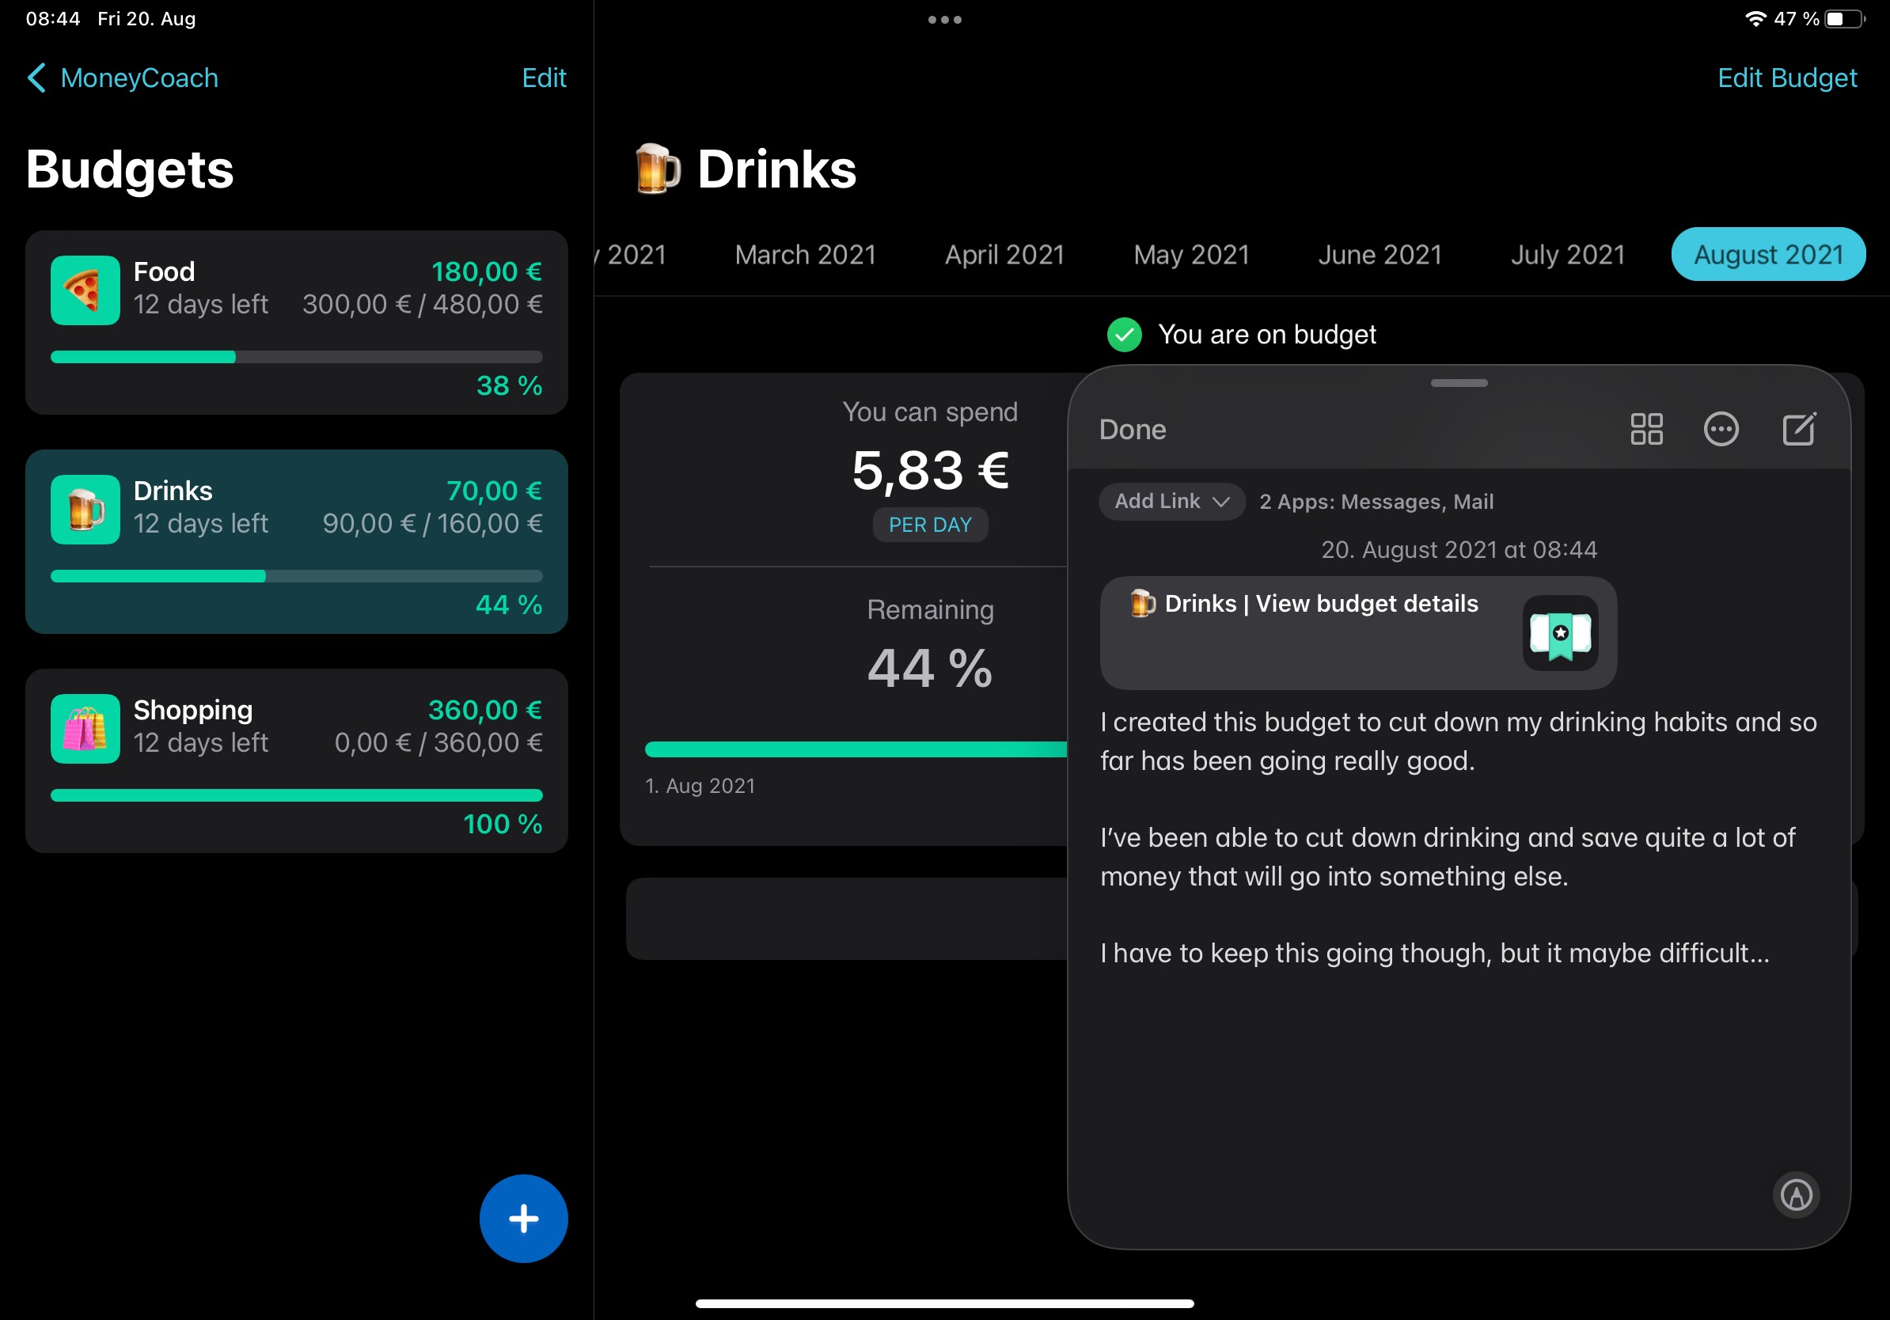Open the three-dot multitasking menu at top
This screenshot has width=1890, height=1320.
pos(944,20)
